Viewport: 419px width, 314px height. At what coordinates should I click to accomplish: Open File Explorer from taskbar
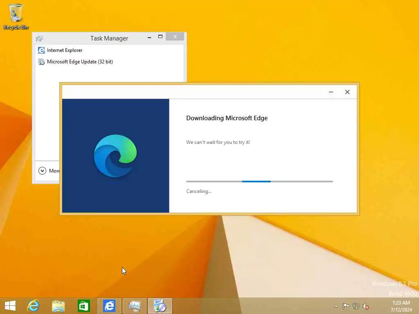point(59,306)
